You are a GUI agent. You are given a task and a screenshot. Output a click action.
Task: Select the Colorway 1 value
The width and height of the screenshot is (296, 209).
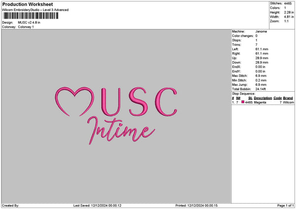click(x=26, y=27)
